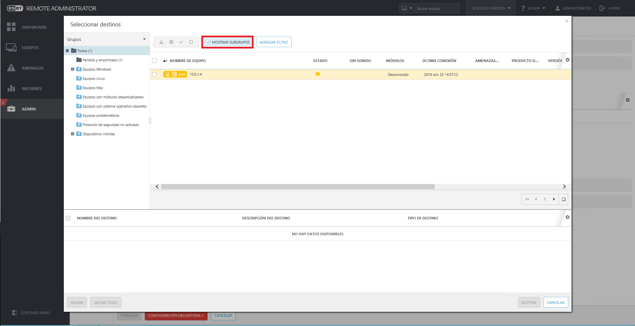Click the Finalizar button behind dialog
This screenshot has width=635, height=326.
(x=129, y=316)
